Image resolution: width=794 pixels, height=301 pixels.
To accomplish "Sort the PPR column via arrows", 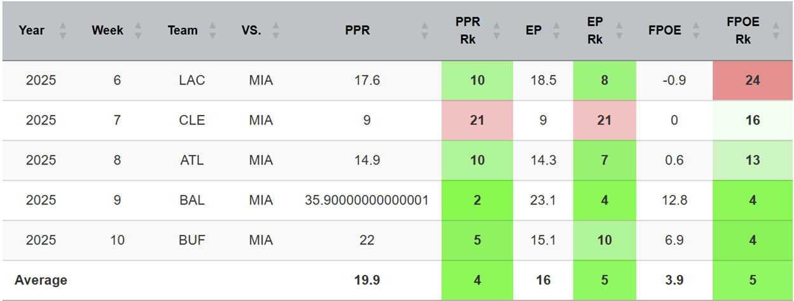I will tap(425, 30).
